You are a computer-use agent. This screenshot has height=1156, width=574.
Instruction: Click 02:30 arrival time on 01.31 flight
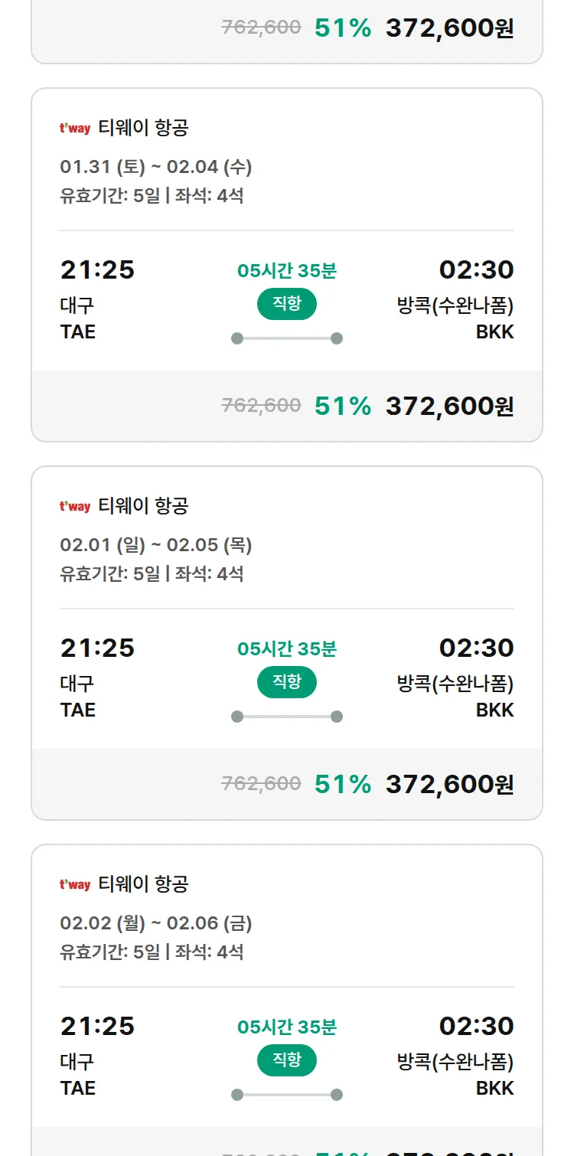476,269
